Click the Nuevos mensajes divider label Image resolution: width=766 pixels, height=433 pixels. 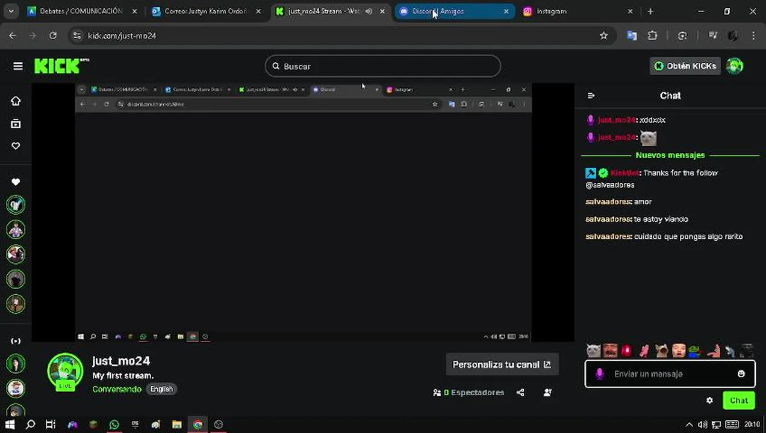click(x=670, y=155)
